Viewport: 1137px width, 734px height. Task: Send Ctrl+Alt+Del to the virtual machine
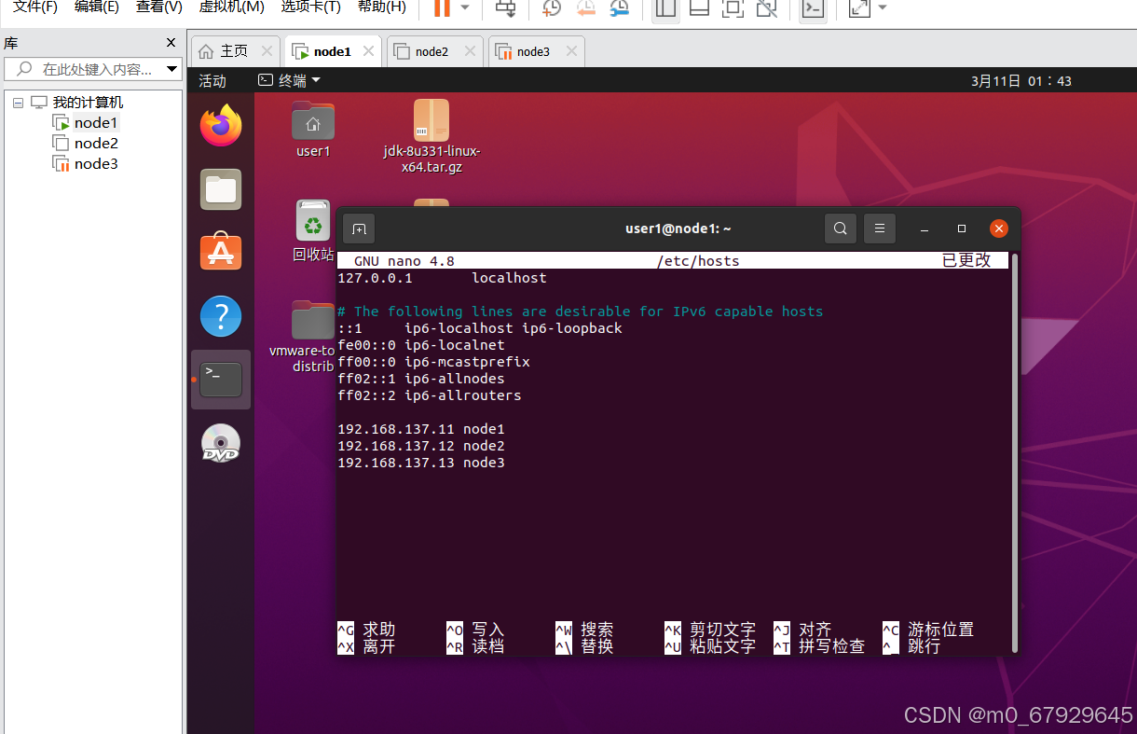(505, 8)
